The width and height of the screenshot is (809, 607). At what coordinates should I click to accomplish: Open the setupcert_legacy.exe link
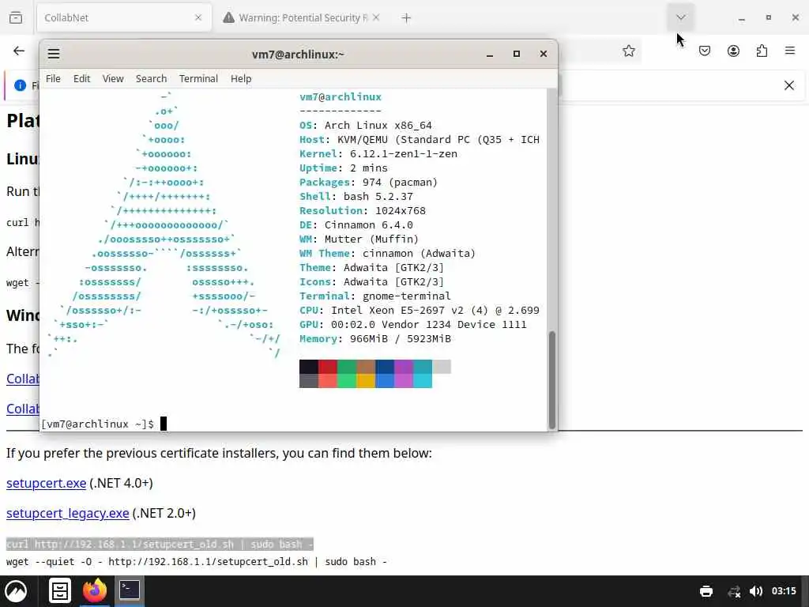pos(68,514)
